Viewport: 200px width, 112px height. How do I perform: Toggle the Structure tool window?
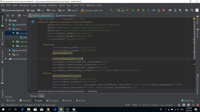(2, 38)
